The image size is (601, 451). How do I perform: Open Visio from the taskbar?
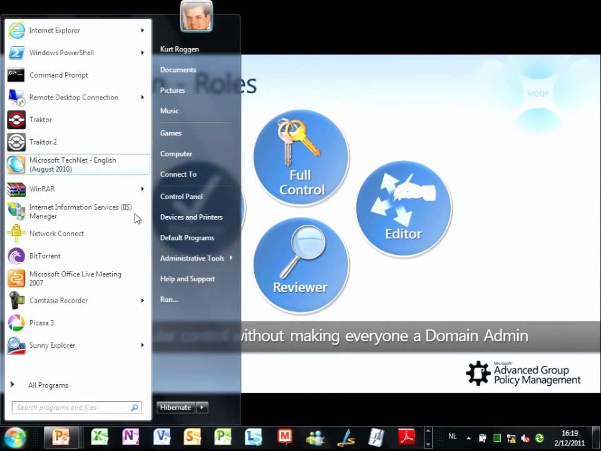click(162, 437)
